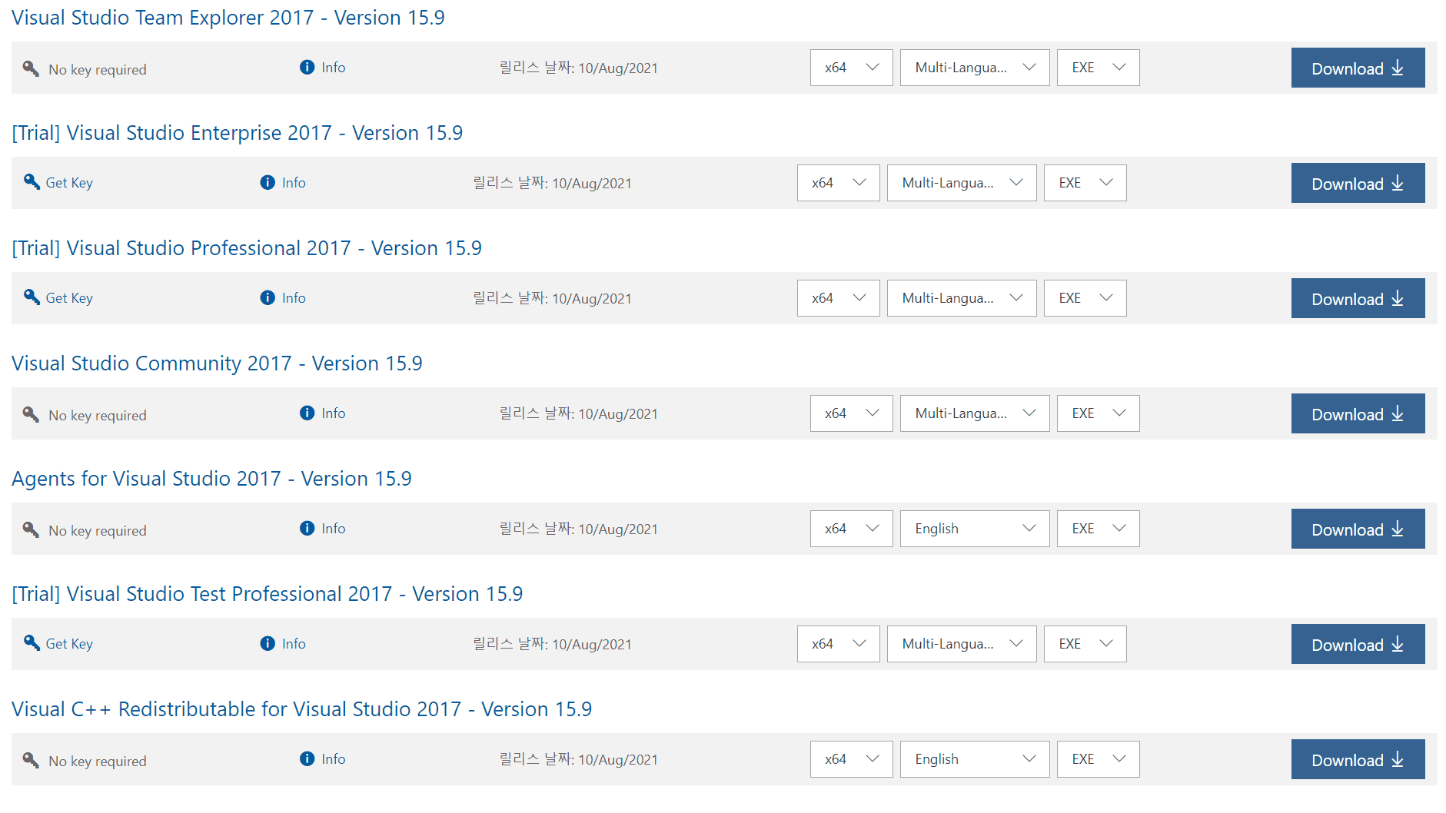1446x813 pixels.
Task: Click the key icon in the Agents for Visual Studio row
Action: pyautogui.click(x=31, y=529)
